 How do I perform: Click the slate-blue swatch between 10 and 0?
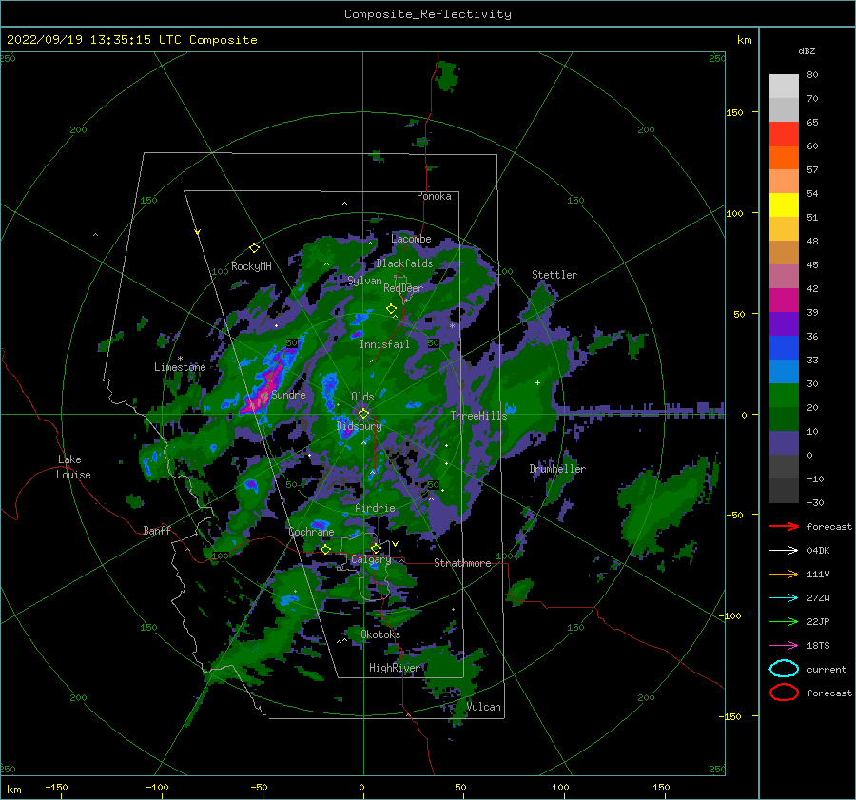pyautogui.click(x=784, y=442)
